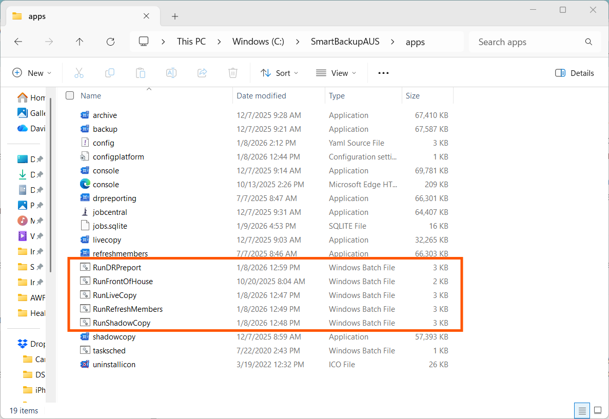Screen dimensions: 609x419
Task: Toggle the Details pane button
Action: (575, 73)
